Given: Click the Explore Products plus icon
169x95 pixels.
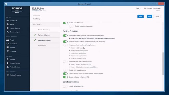Looking at the screenshot, I should pyautogui.click(x=8, y=75).
